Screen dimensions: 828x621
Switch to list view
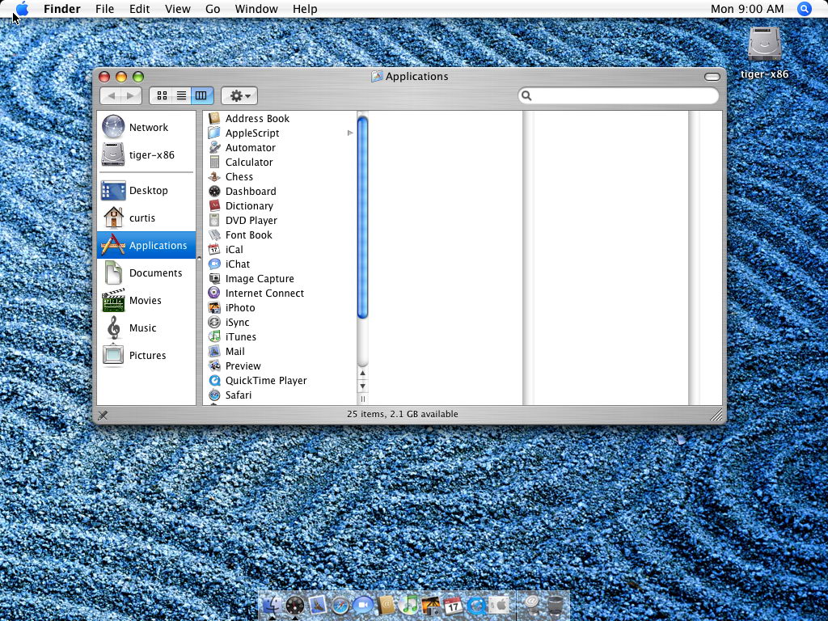[181, 95]
